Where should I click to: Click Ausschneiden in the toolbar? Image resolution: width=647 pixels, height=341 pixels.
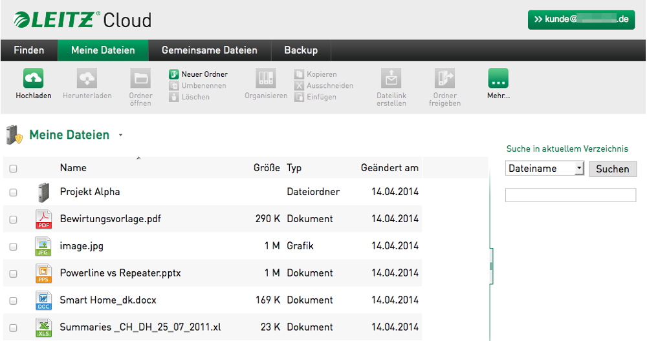(324, 86)
